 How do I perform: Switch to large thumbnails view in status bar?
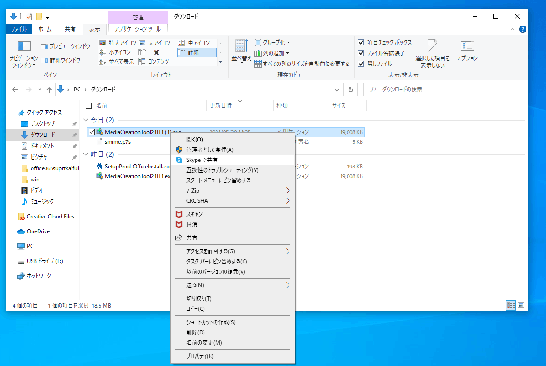tap(521, 305)
